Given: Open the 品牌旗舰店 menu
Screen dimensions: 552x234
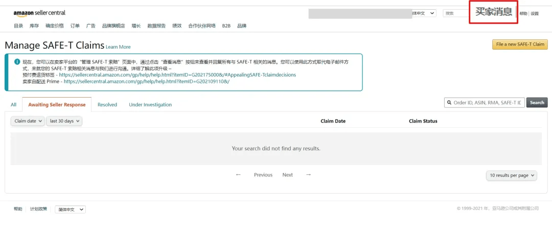Looking at the screenshot, I should pos(113,26).
